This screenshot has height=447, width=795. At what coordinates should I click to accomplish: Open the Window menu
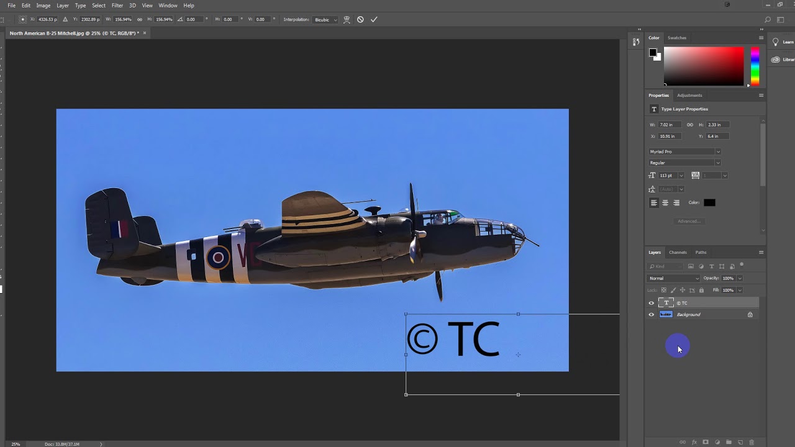[x=168, y=6]
